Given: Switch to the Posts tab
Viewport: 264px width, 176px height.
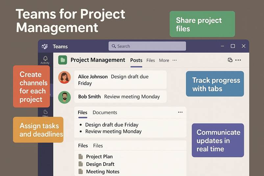Looking at the screenshot, I should (x=136, y=60).
